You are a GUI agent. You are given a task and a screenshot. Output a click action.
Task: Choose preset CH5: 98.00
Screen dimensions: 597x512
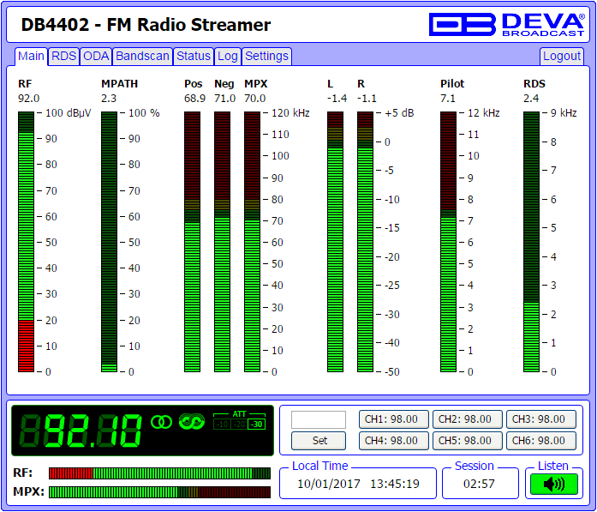point(467,441)
